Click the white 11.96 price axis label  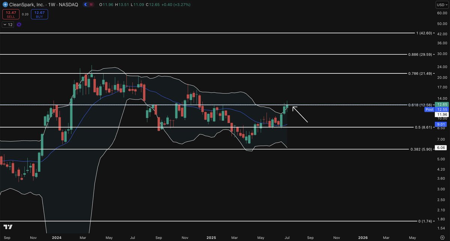tap(441, 115)
